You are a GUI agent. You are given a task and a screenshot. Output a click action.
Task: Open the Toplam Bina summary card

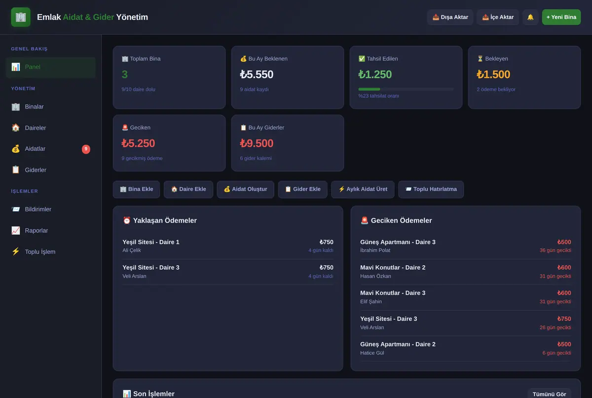click(169, 77)
